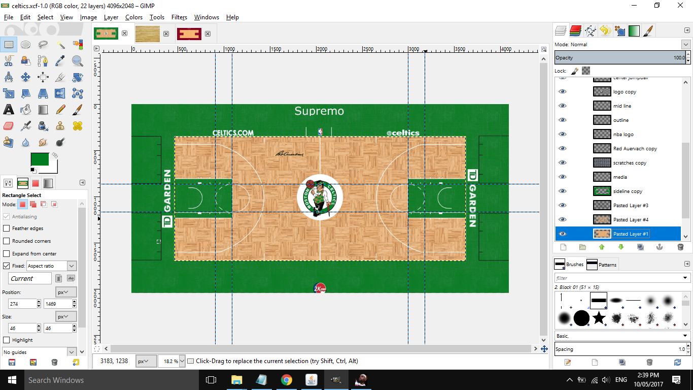Activate the Text tool
Screen dimensions: 693x390
pyautogui.click(x=9, y=110)
